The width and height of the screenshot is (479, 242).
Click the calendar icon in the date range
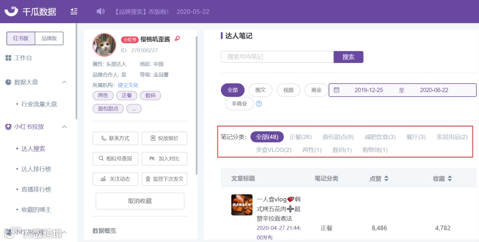click(336, 90)
